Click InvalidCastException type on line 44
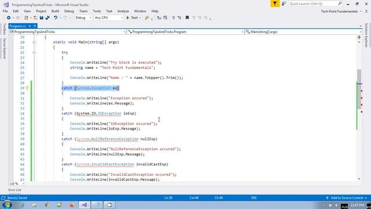The height and width of the screenshot is (209, 371). click(x=112, y=164)
